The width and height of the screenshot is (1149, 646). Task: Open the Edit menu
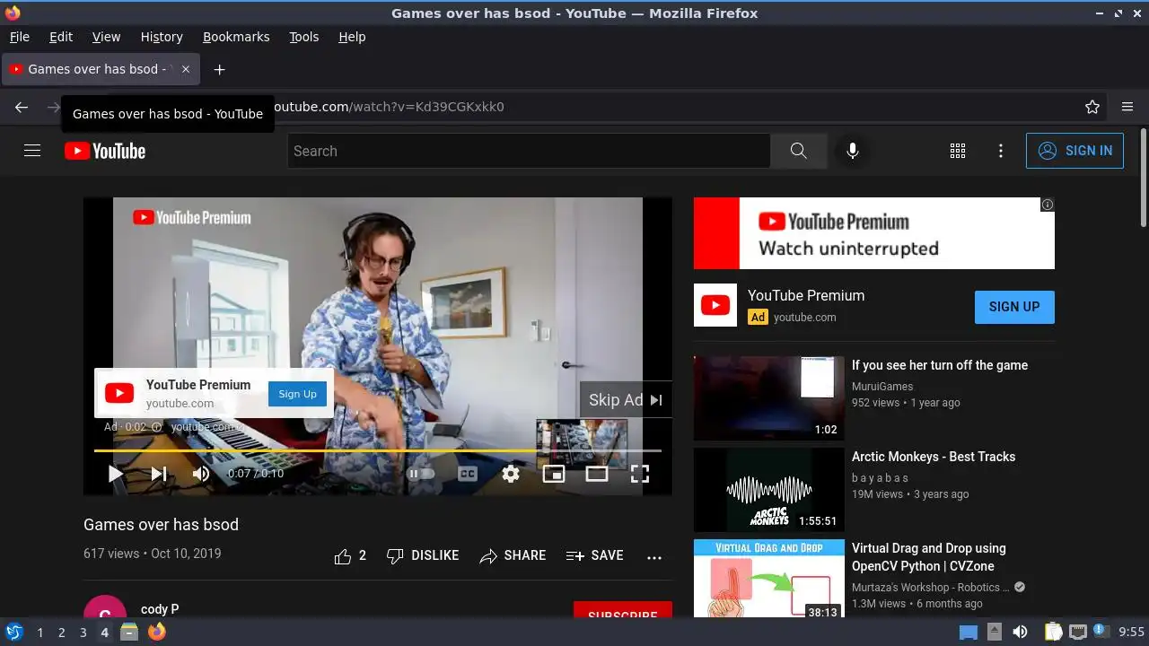click(61, 37)
